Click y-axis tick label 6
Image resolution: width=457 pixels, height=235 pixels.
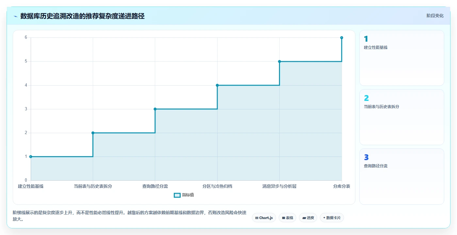click(x=26, y=37)
